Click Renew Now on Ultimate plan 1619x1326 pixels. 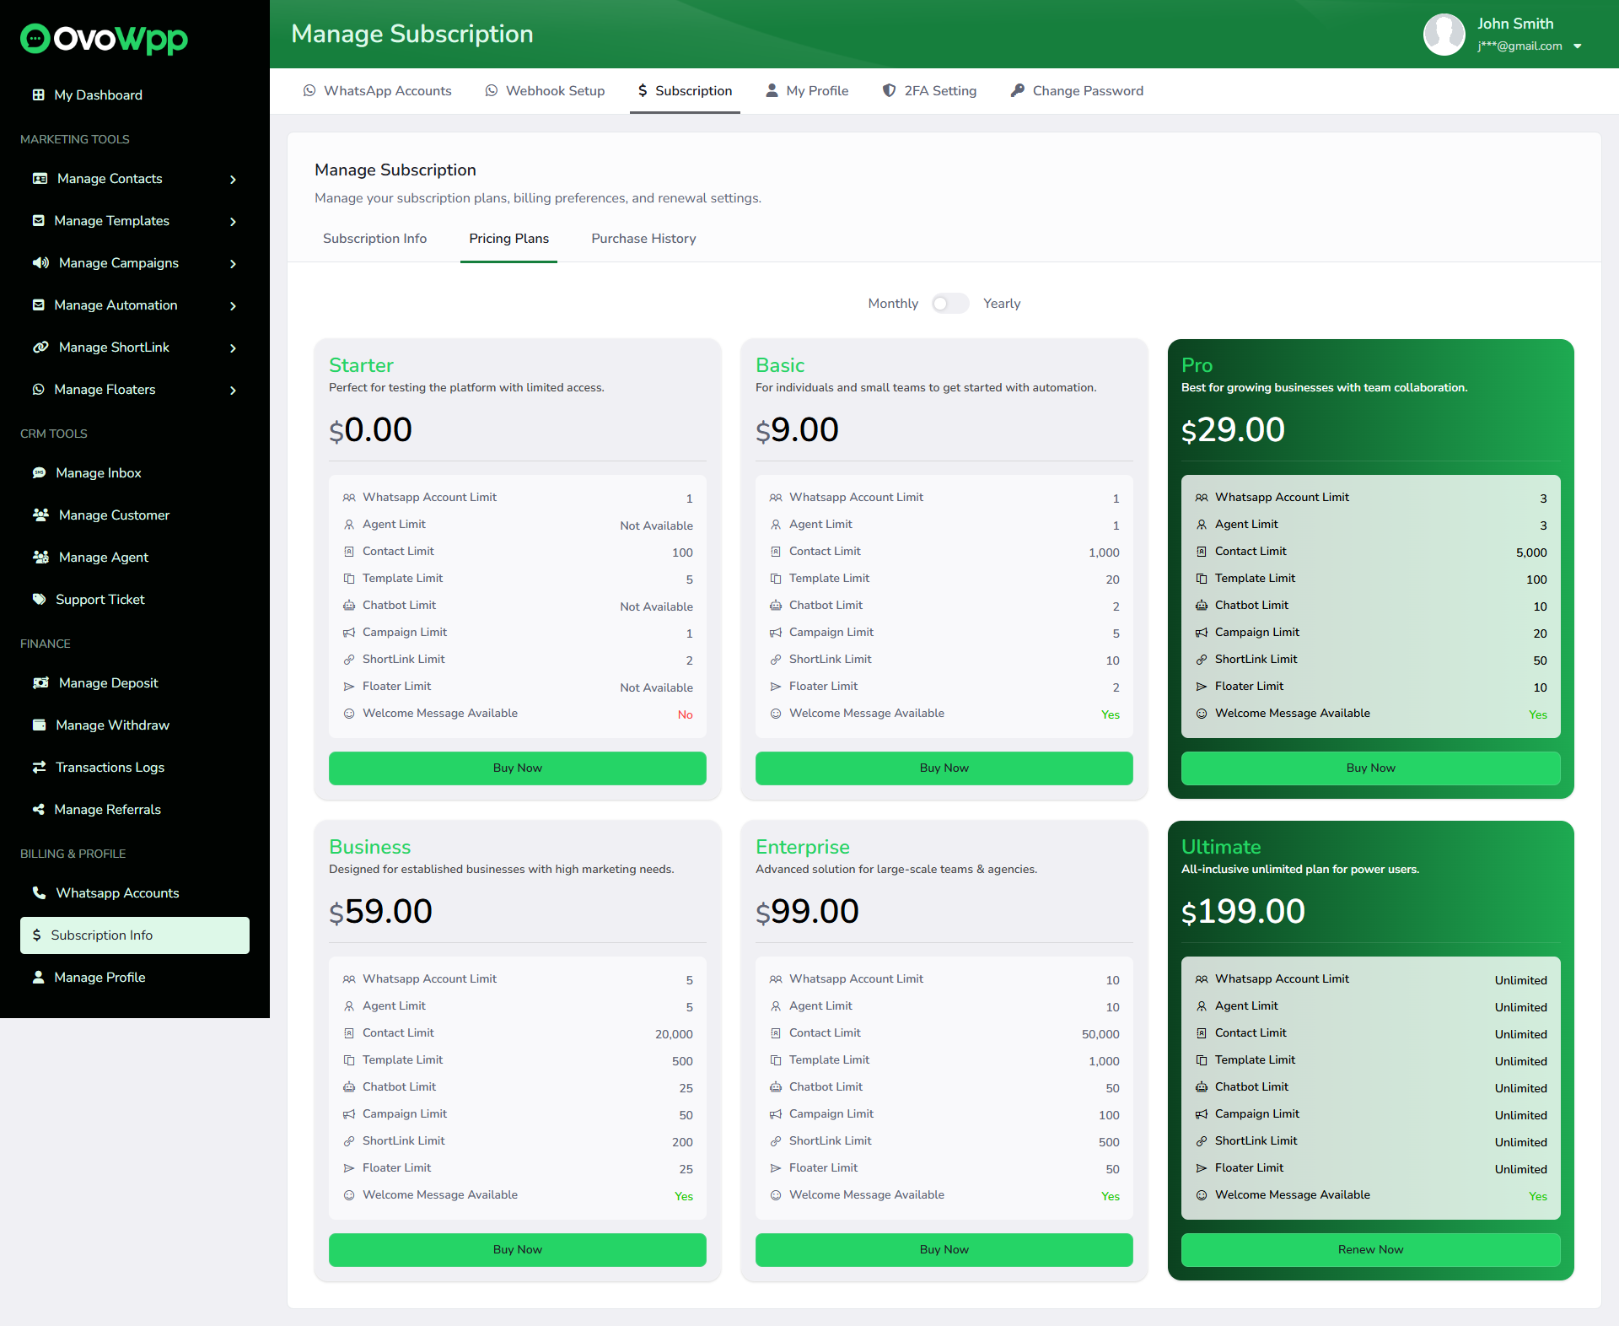1370,1249
